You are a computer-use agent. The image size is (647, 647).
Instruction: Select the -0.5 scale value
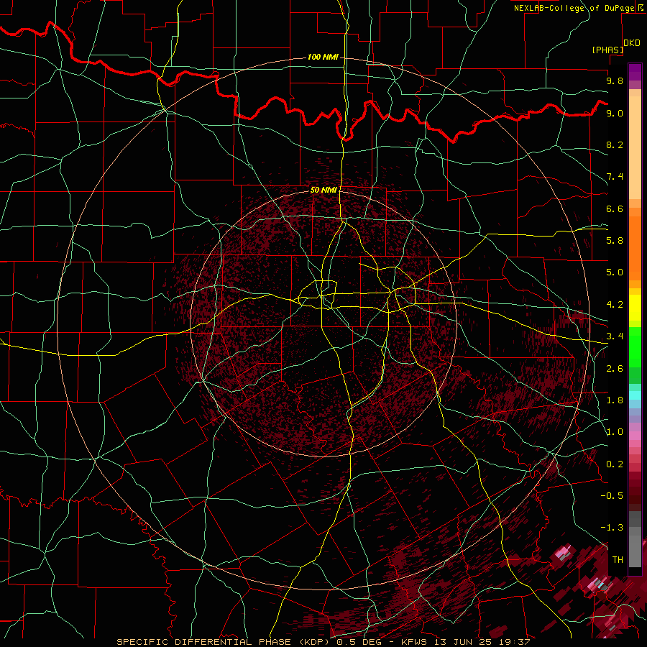pos(612,495)
